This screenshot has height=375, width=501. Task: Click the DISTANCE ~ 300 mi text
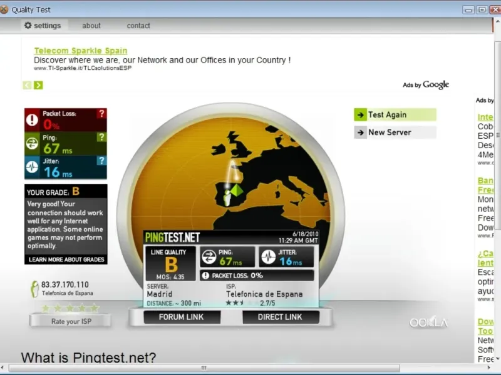click(174, 303)
